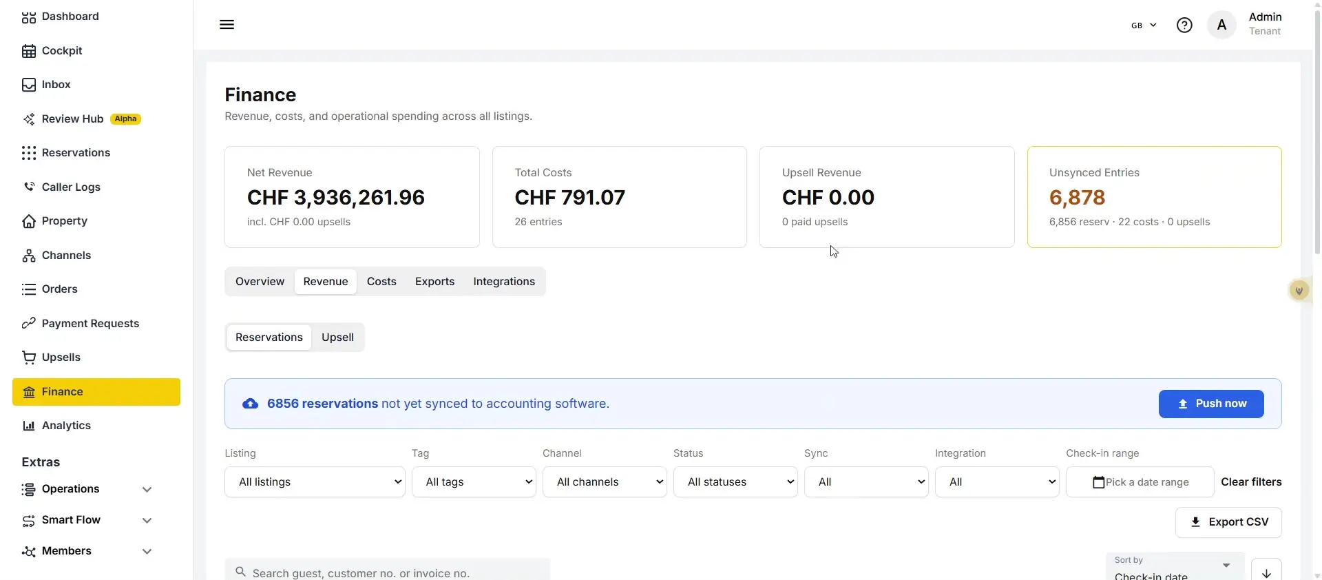Toggle the hamburger menu icon
The height and width of the screenshot is (580, 1322).
(x=227, y=25)
